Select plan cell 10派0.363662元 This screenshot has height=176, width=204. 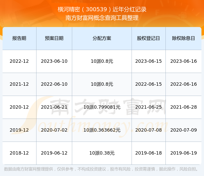coord(102,130)
